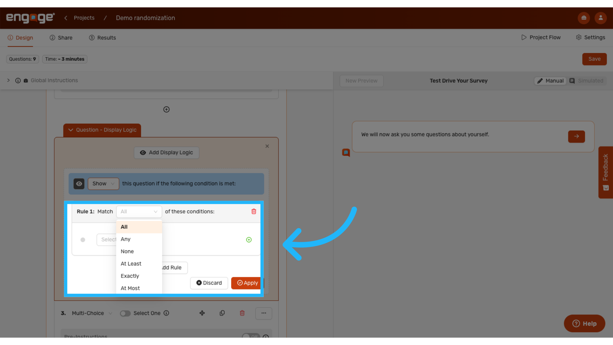Open the Match conditions dropdown
Screen dimensions: 613x345
[x=139, y=211]
